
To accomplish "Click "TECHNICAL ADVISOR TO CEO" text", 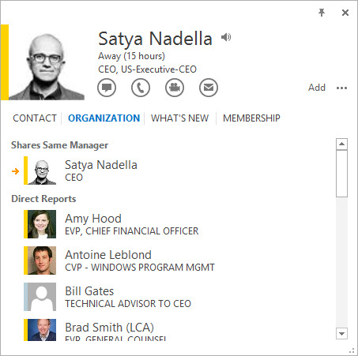I will [x=128, y=304].
